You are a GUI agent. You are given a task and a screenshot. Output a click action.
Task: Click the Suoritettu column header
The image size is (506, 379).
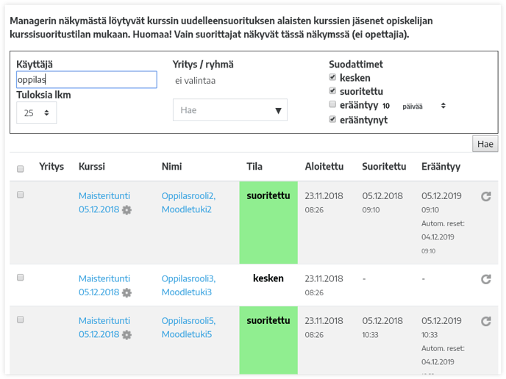click(384, 167)
